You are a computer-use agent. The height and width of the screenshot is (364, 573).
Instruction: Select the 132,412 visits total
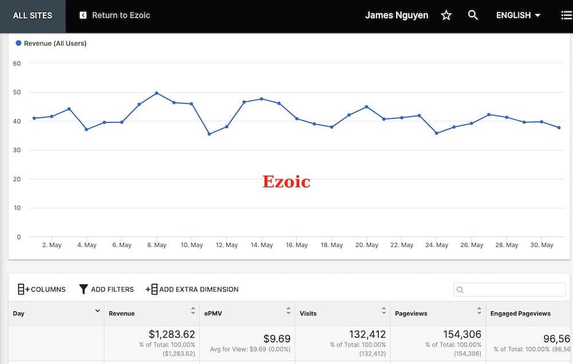[x=367, y=334]
